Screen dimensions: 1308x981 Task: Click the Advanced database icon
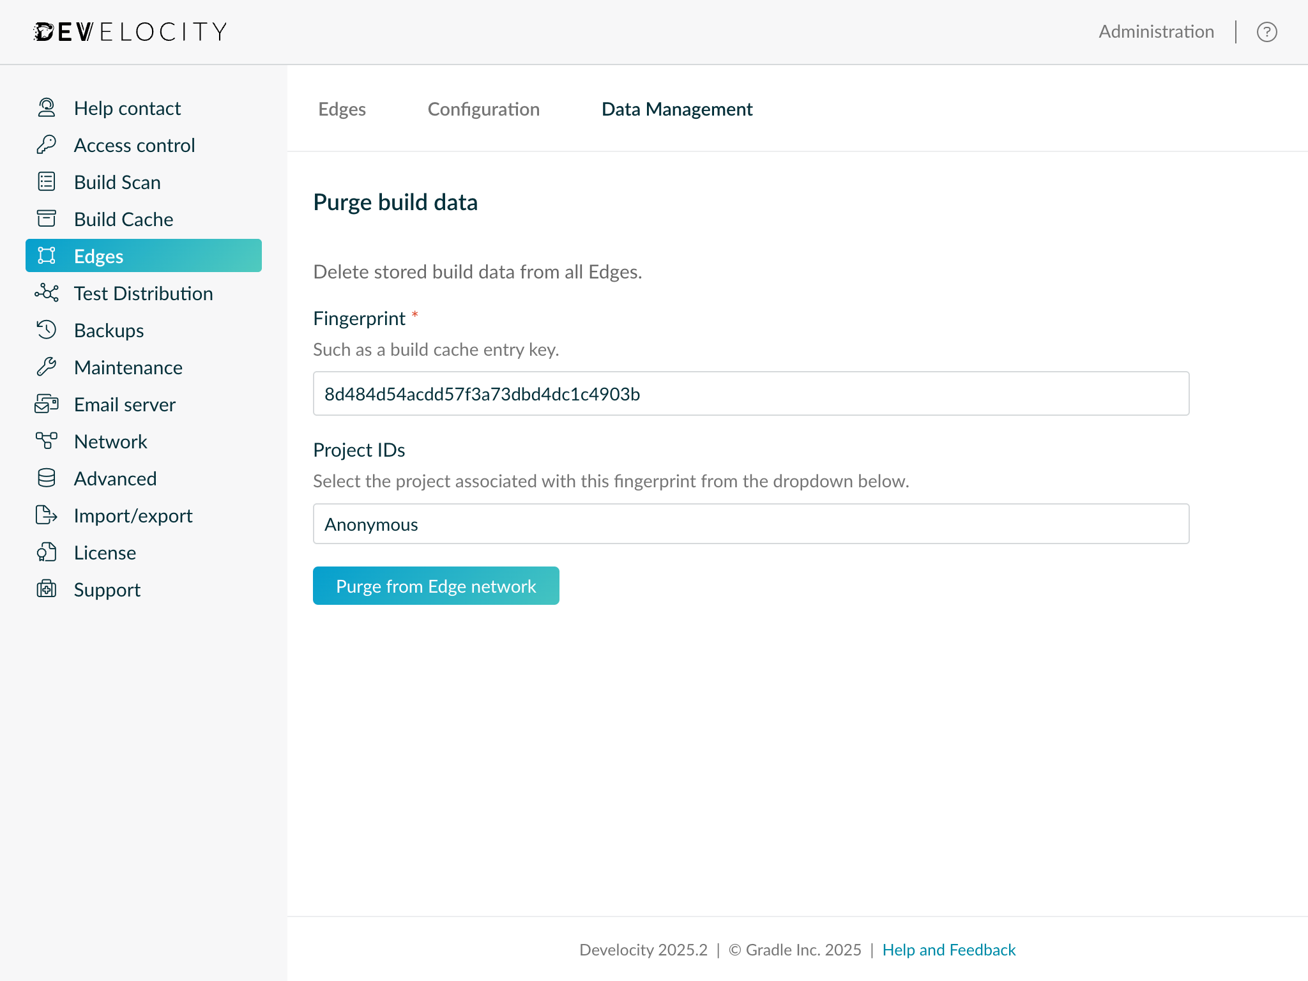(x=45, y=478)
